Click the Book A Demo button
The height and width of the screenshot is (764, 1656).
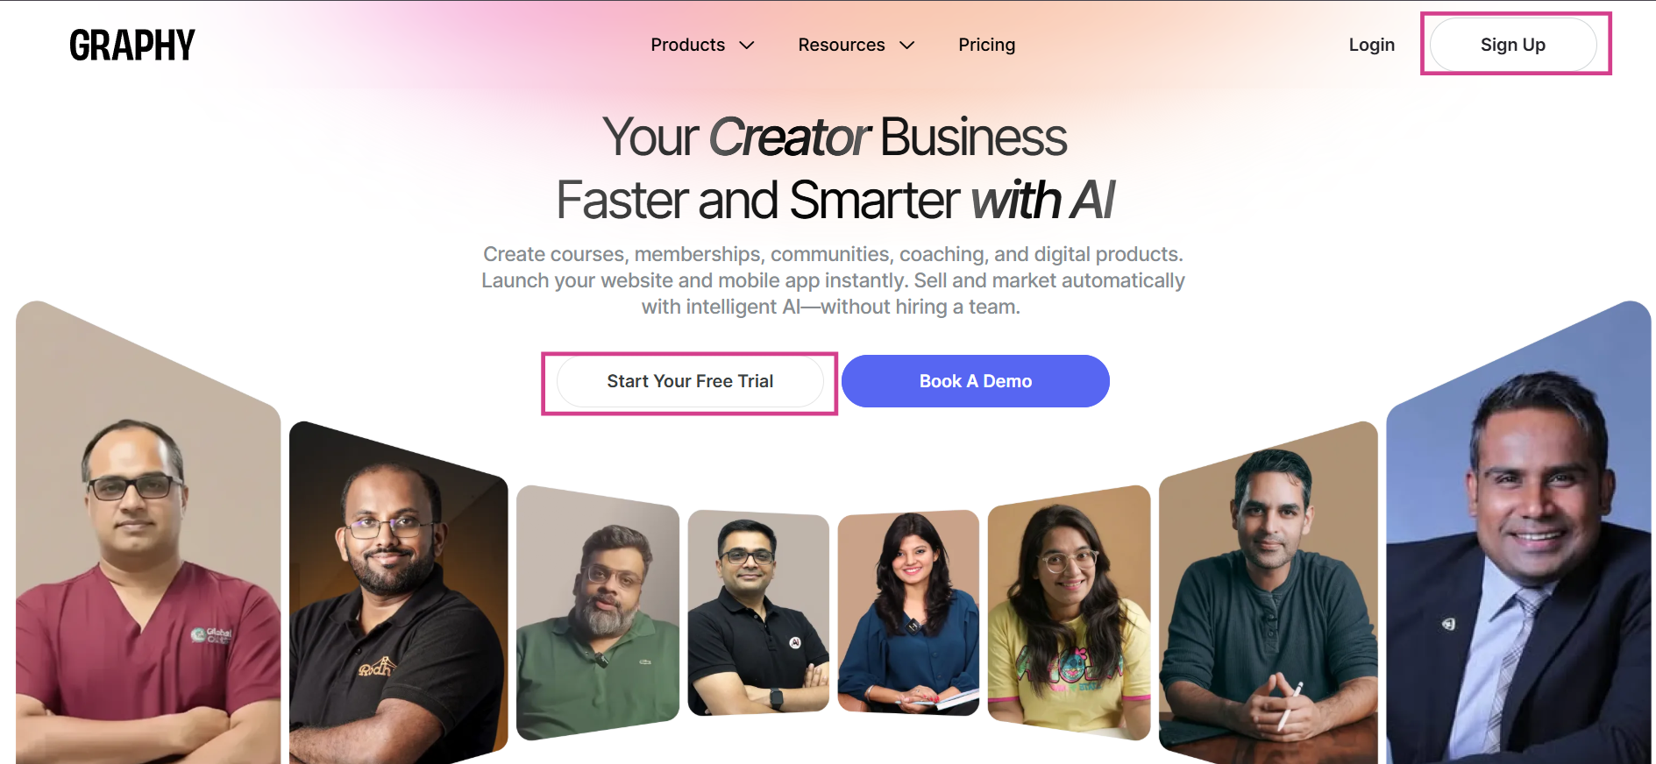(x=976, y=381)
